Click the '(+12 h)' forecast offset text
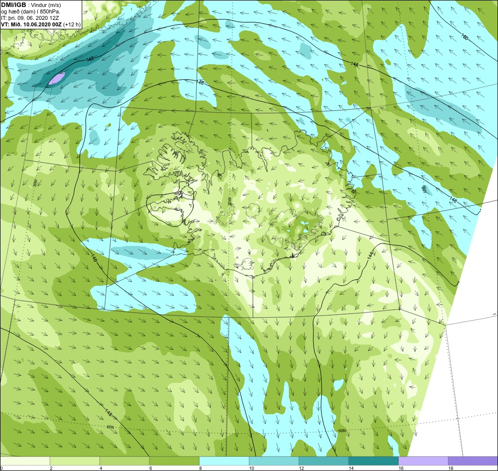 point(72,24)
